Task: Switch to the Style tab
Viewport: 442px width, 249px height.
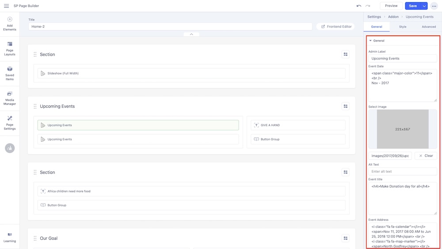Action: pyautogui.click(x=403, y=27)
